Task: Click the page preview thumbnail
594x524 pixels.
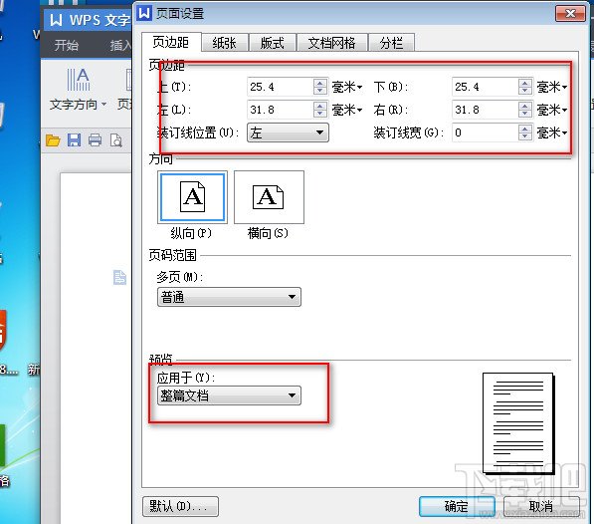Action: click(x=518, y=423)
